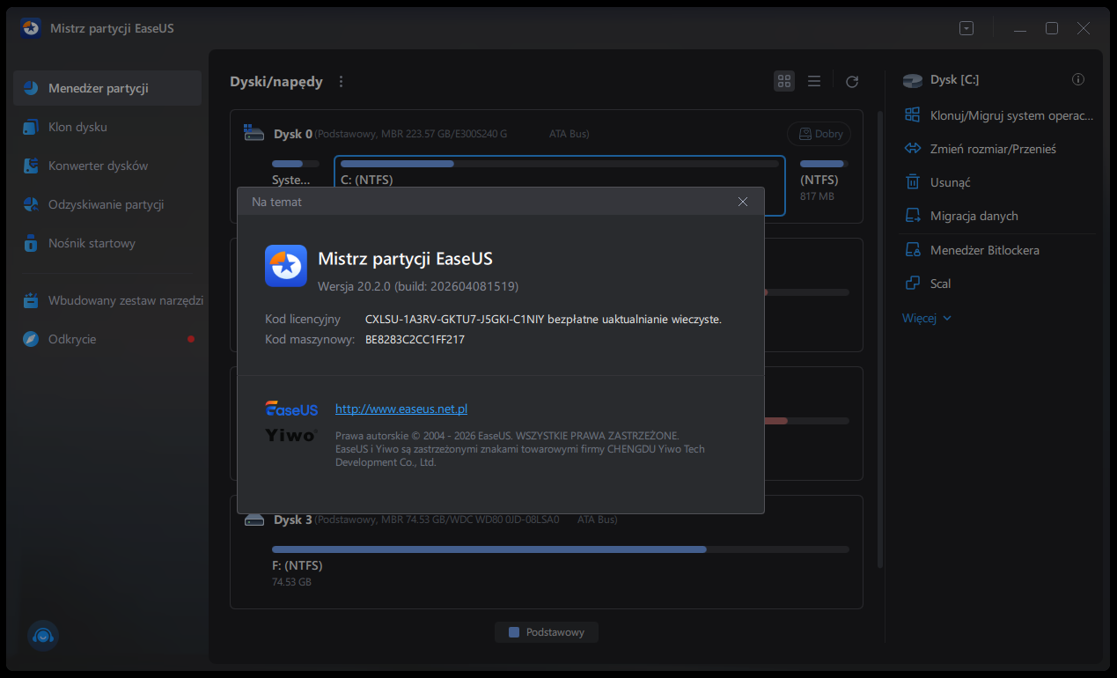Viewport: 1117px width, 678px height.
Task: Expand Więcej actions list
Action: (927, 318)
